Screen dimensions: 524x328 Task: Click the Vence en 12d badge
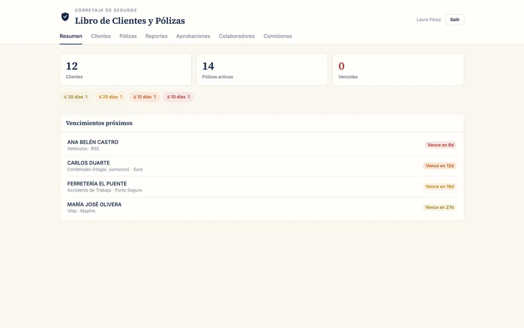click(x=439, y=166)
